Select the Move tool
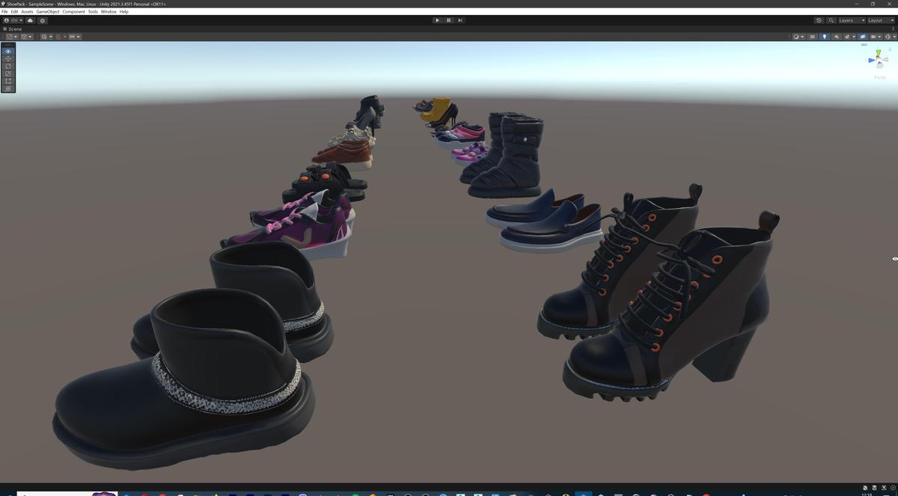Screen dimensions: 898x496 tap(7, 58)
